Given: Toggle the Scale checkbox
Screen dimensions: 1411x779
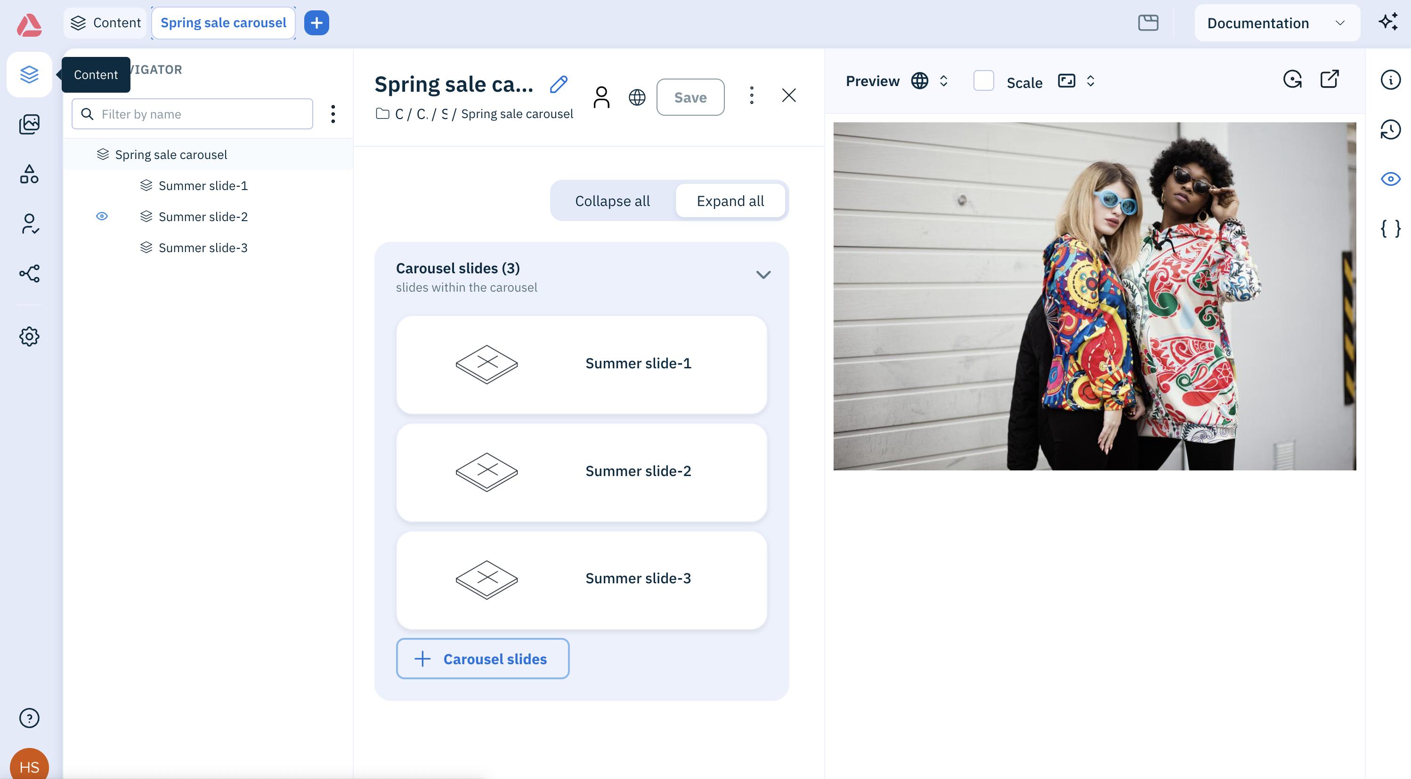Looking at the screenshot, I should pos(983,81).
